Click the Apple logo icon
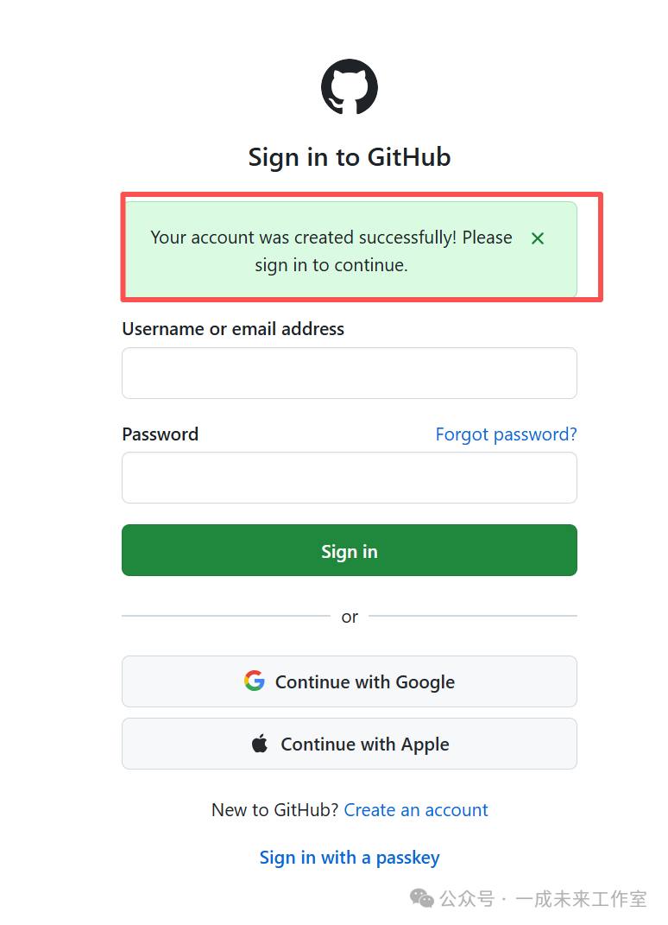668x925 pixels. 260,744
